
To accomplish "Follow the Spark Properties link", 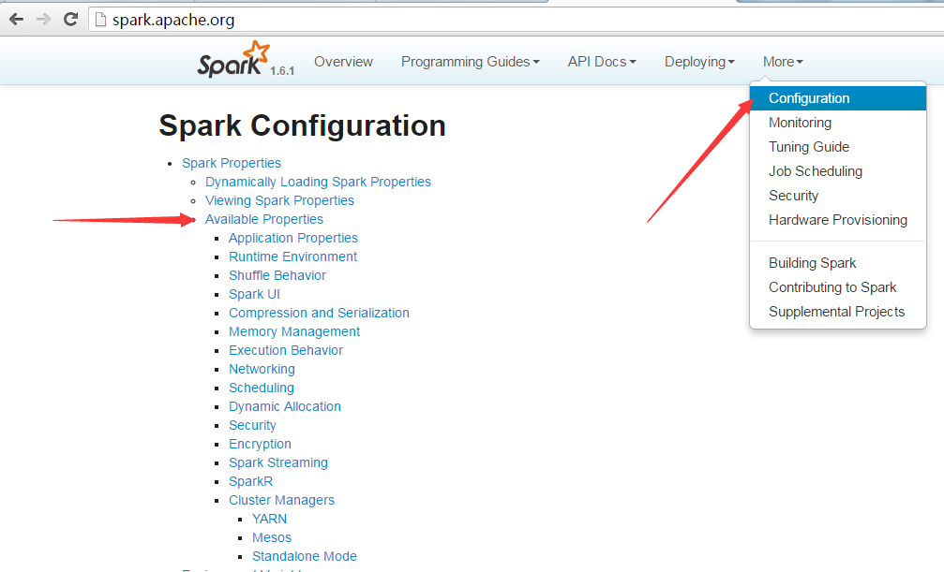I will (232, 163).
